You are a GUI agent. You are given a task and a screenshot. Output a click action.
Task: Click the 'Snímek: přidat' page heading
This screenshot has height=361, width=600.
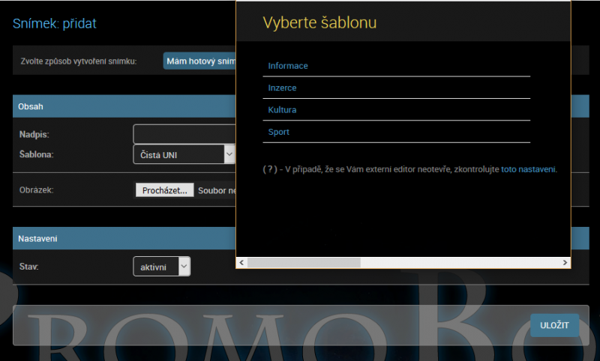(x=55, y=23)
